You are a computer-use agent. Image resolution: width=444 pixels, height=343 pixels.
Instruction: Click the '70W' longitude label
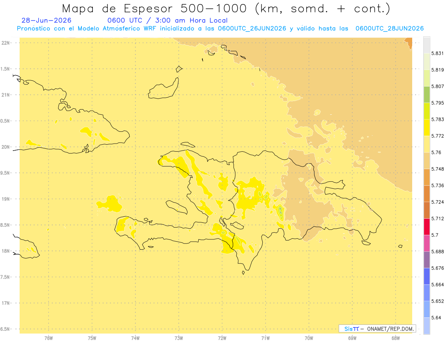tap(309, 338)
